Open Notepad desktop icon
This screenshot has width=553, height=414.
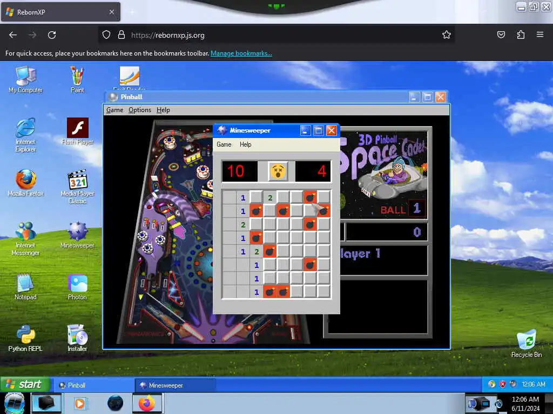point(25,287)
